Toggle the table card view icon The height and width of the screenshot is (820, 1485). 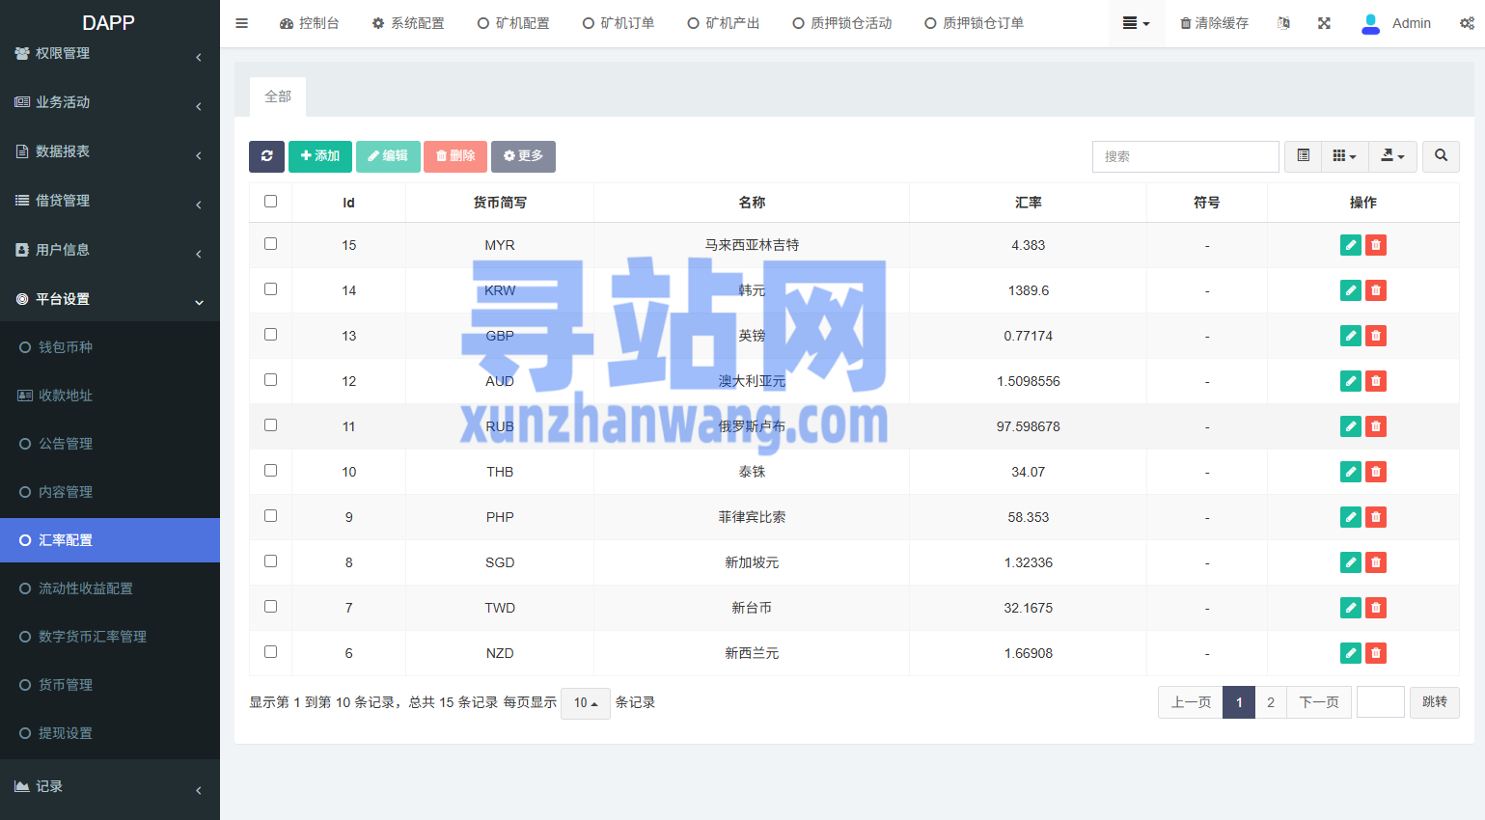[1303, 156]
